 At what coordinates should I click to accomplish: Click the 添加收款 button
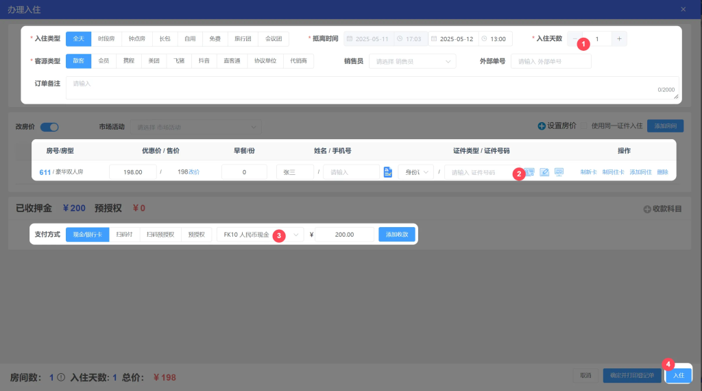click(x=397, y=235)
